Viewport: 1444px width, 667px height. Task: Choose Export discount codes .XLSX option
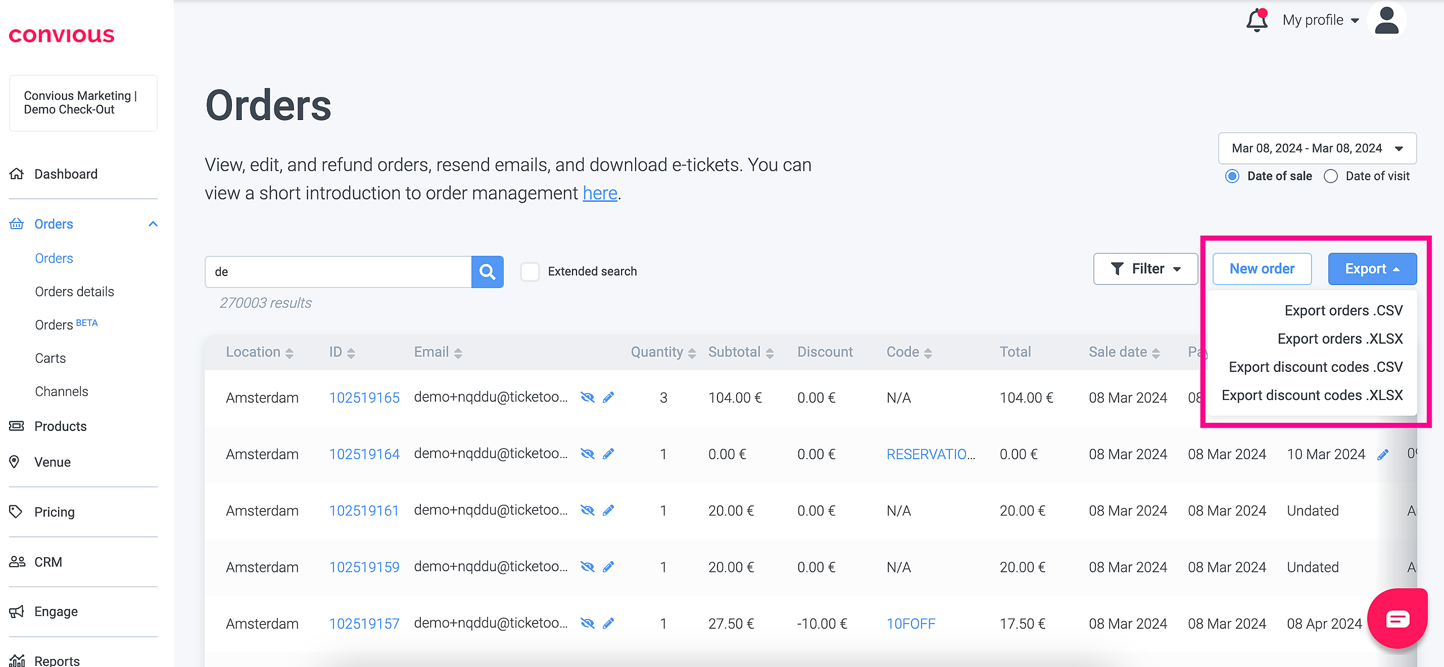click(1311, 395)
